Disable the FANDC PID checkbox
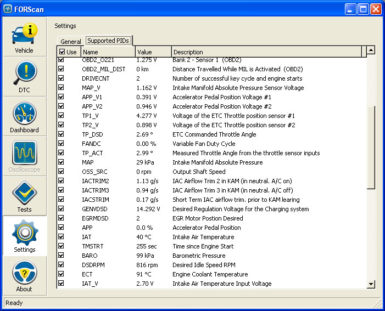The width and height of the screenshot is (385, 311). click(x=61, y=144)
